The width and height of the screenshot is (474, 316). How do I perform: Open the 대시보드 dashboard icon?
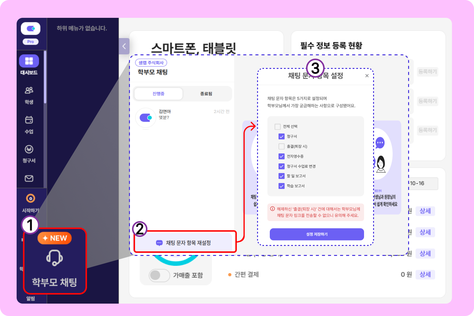pyautogui.click(x=29, y=61)
